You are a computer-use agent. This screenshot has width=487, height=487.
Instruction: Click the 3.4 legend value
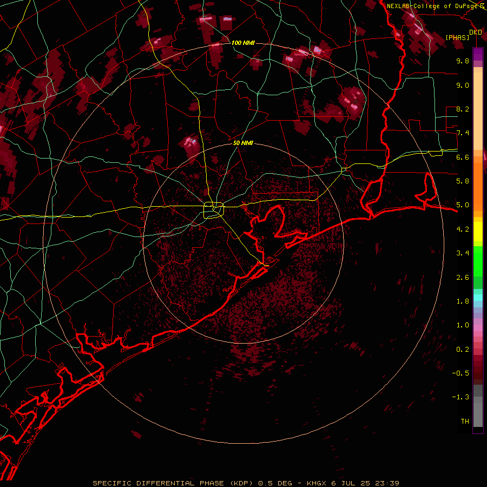point(463,253)
